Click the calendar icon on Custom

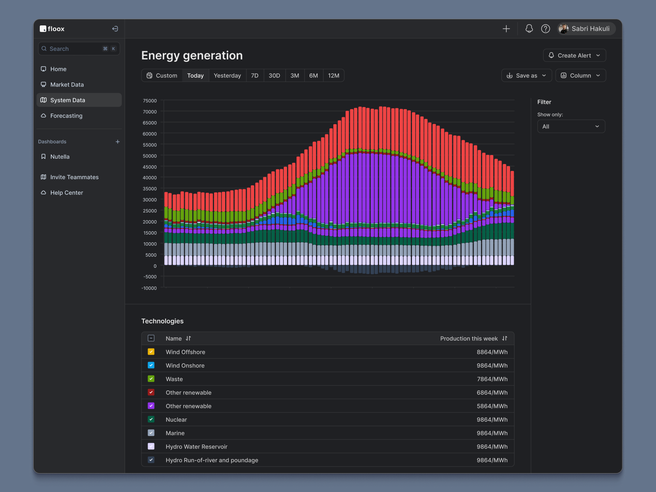tap(150, 75)
